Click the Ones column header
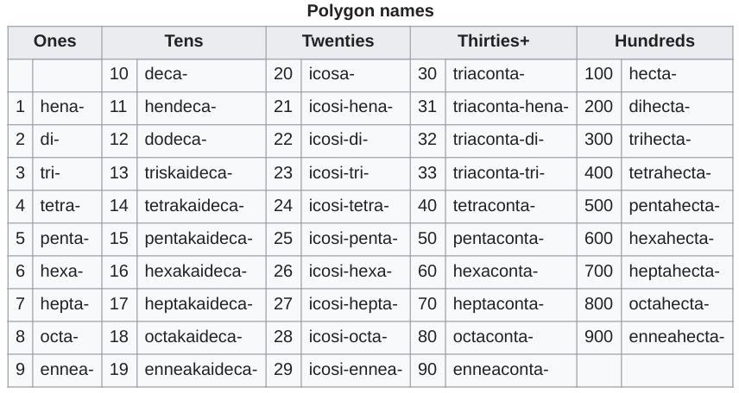Image resolution: width=739 pixels, height=393 pixels. coord(54,41)
